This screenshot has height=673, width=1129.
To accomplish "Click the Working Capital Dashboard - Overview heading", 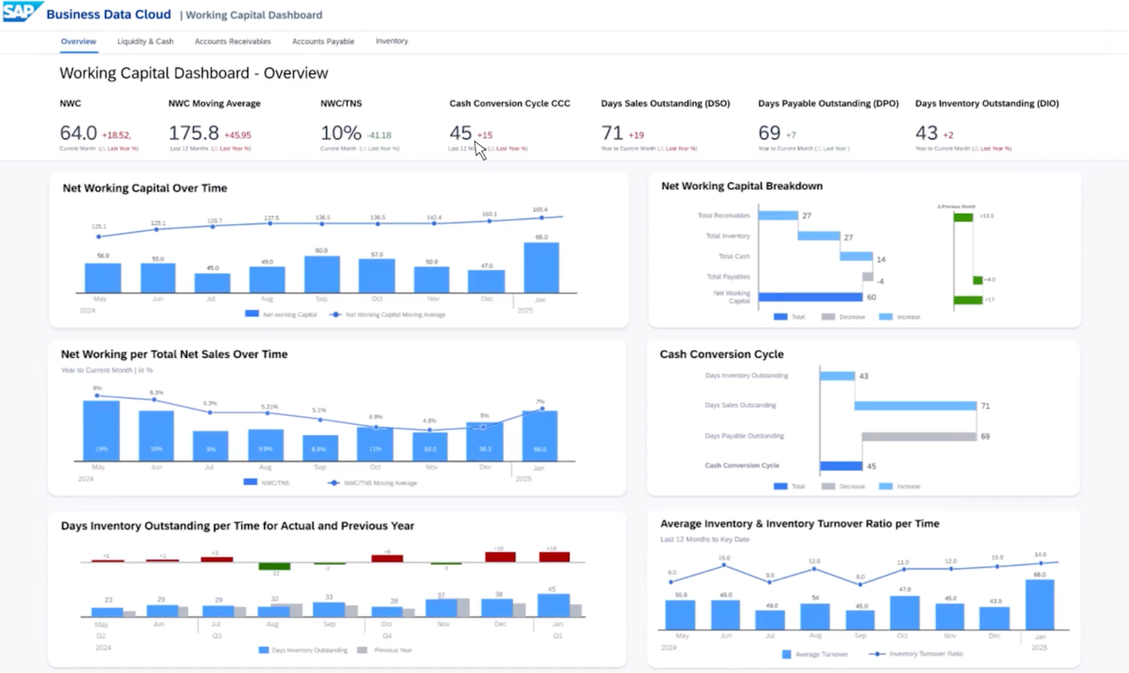I will (x=193, y=73).
